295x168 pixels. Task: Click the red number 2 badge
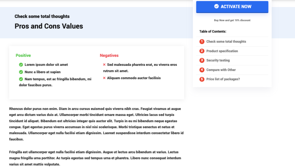tap(202, 51)
